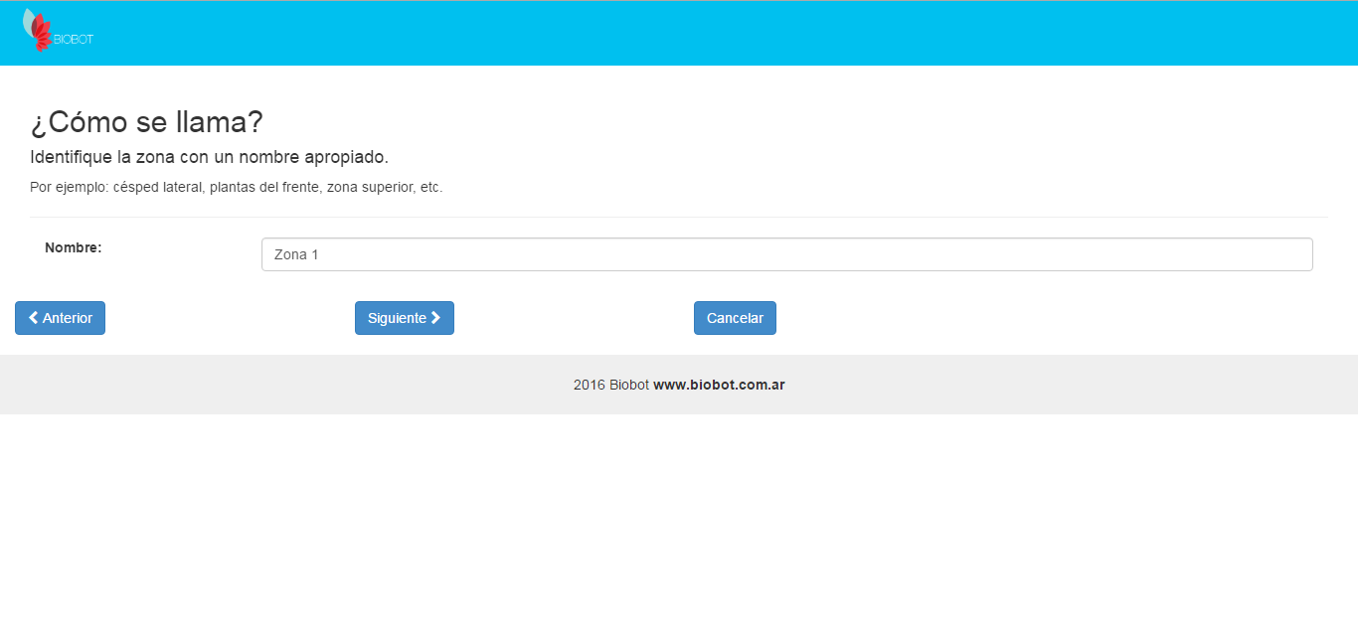Focus the Nombre input field
1358x635 pixels.
(786, 254)
